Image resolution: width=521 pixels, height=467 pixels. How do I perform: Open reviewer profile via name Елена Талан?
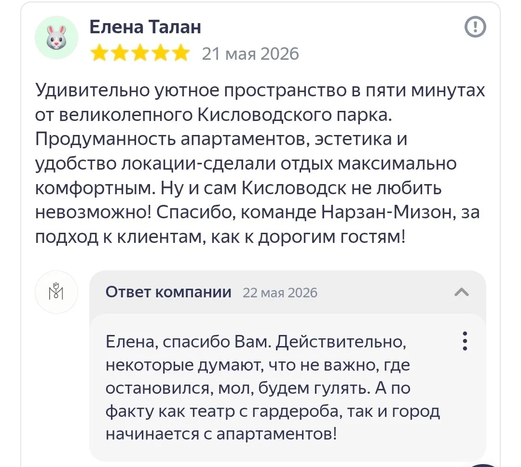145,27
